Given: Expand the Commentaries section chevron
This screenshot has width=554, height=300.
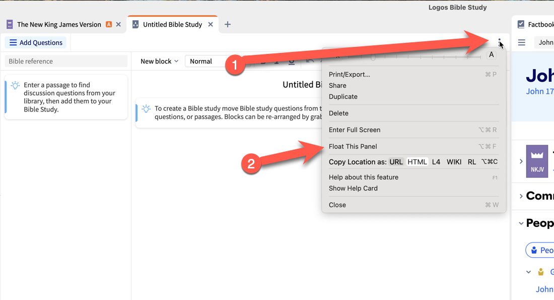Looking at the screenshot, I should [x=521, y=196].
